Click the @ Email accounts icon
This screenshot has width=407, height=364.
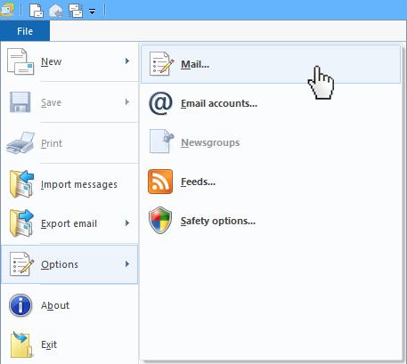click(x=160, y=103)
